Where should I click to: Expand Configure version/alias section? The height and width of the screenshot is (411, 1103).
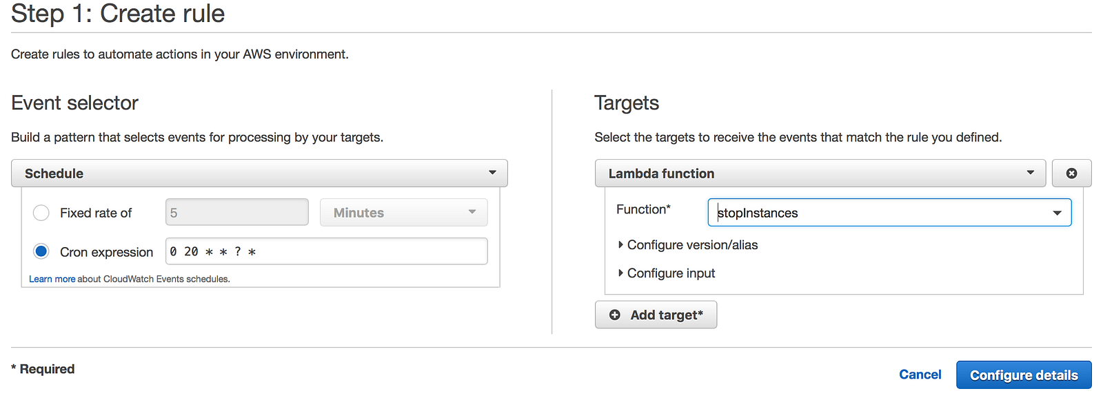[691, 245]
